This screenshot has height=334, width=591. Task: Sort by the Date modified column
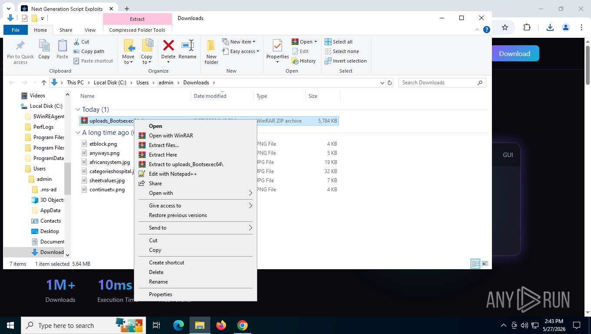(x=222, y=96)
